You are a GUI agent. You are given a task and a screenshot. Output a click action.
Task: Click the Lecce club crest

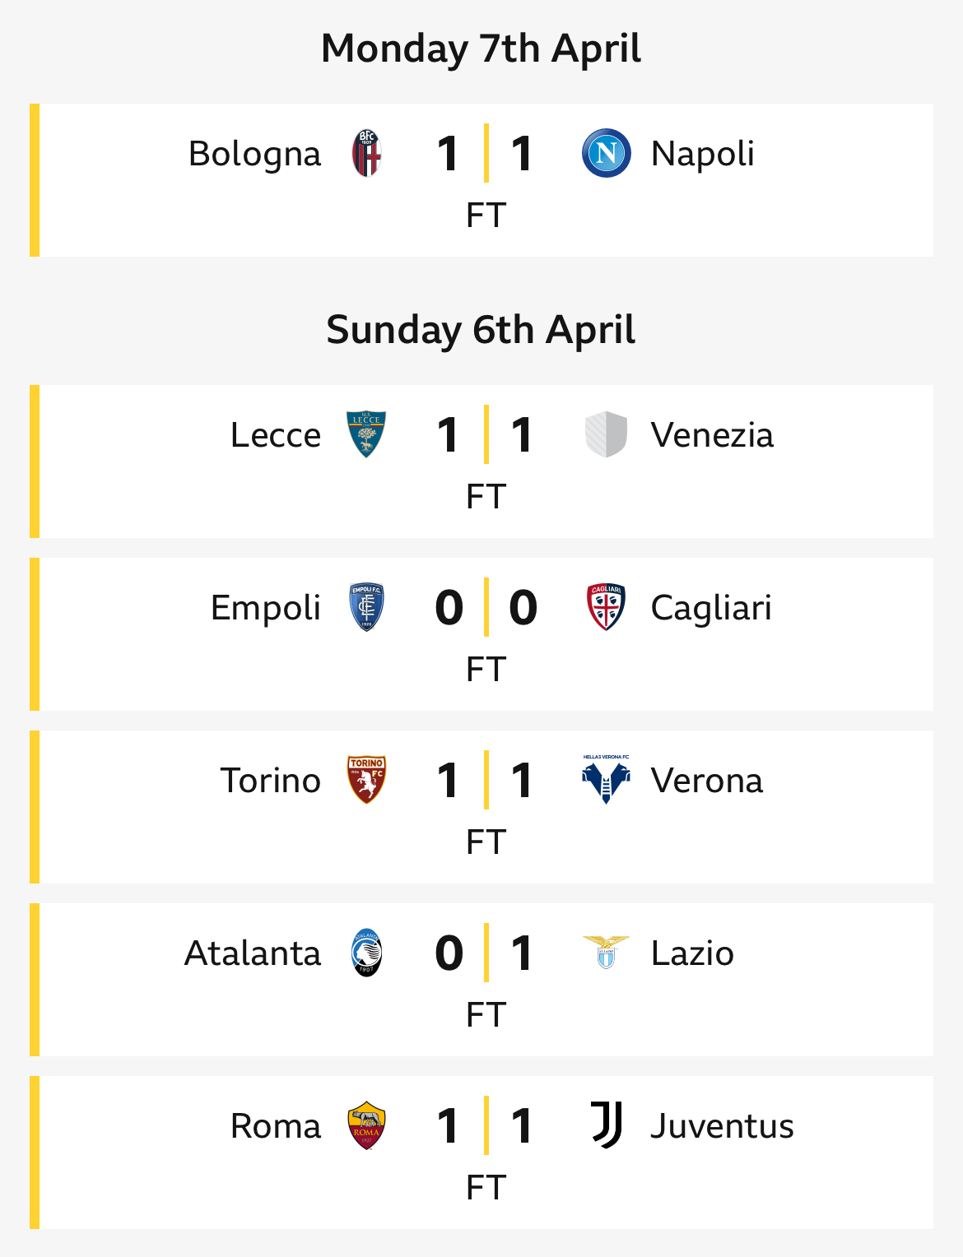click(x=366, y=434)
